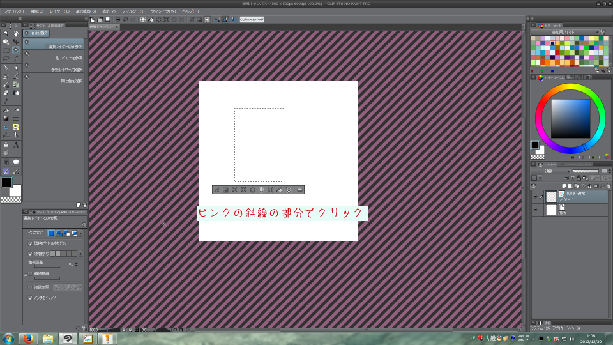Viewport: 613px width, 345px height.
Task: Select sub tool '参照レイヤー用選択'
Action: point(54,67)
